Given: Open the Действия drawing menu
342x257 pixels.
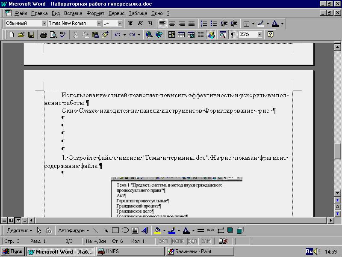Looking at the screenshot, I should 19,230.
